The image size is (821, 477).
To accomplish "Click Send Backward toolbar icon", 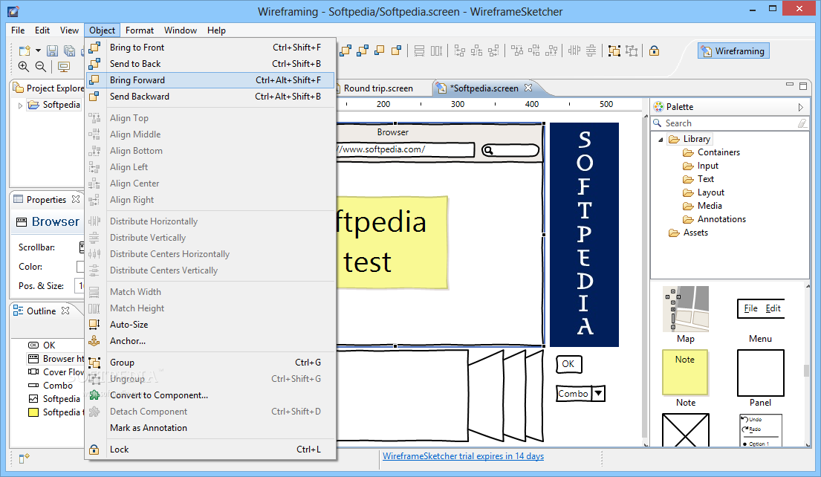I will point(396,51).
